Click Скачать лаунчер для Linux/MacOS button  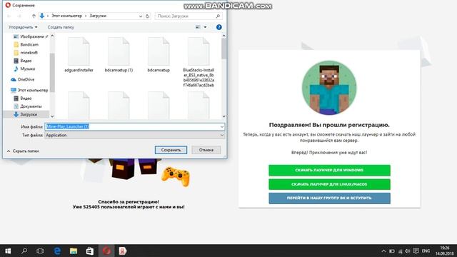[x=329, y=184]
